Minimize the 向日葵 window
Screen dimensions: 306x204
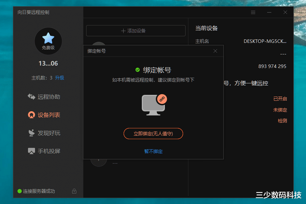(x=269, y=13)
